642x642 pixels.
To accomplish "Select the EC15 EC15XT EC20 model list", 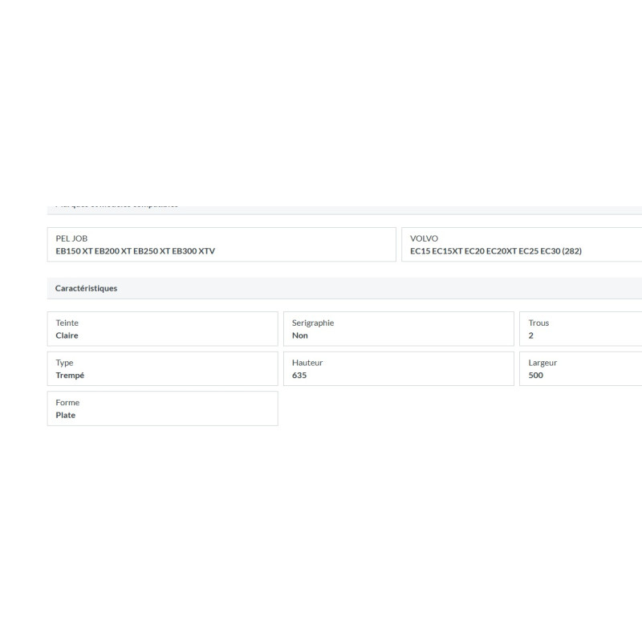I will tap(495, 251).
